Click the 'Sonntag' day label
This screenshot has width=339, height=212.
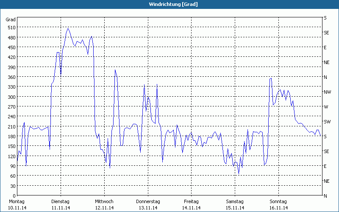pyautogui.click(x=278, y=202)
